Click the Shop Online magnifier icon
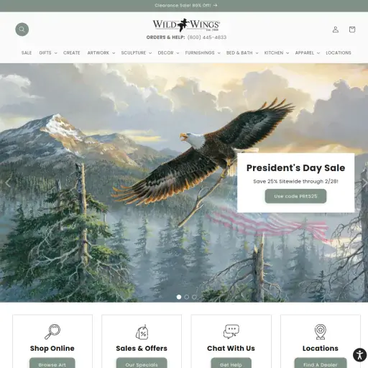Viewport: 368px width, 368px height. [52, 332]
